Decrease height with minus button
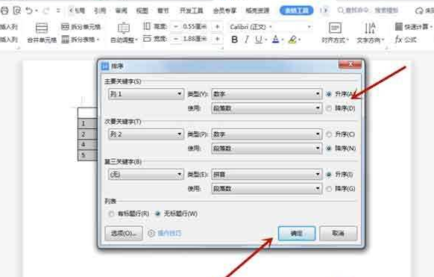 176,27
